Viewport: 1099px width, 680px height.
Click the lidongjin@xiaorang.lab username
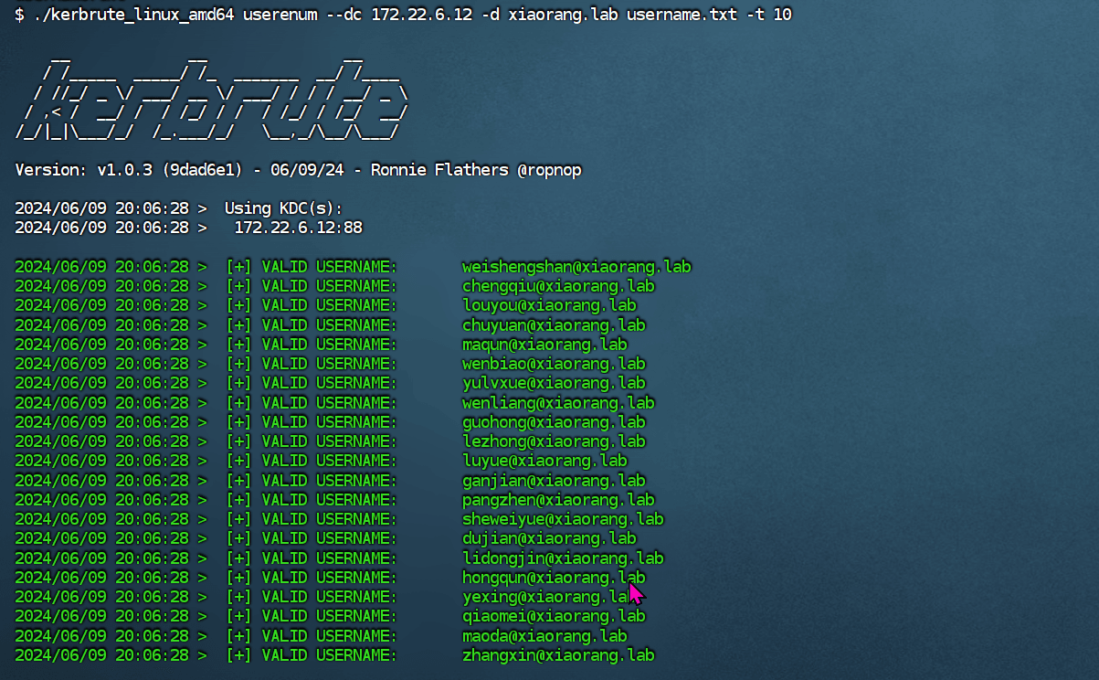click(x=562, y=558)
